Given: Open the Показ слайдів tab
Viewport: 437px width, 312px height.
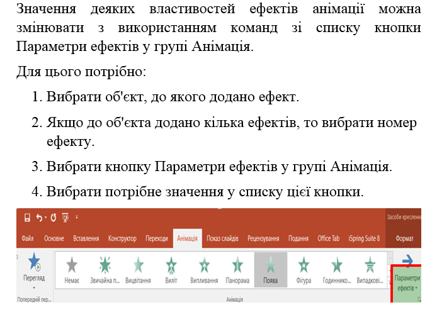Looking at the screenshot, I should [222, 238].
